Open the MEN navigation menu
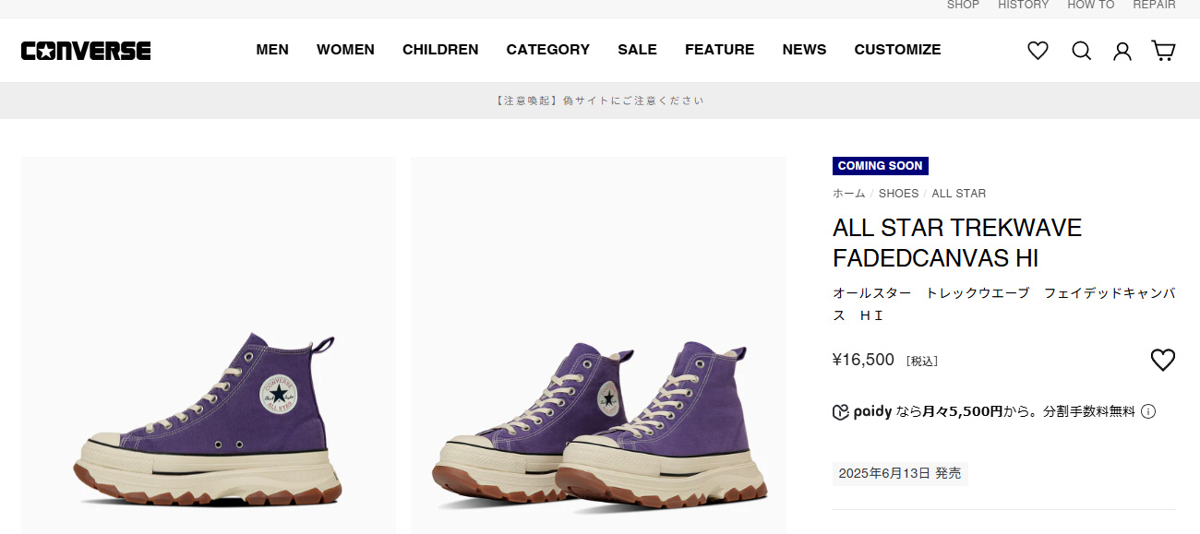This screenshot has height=534, width=1200. click(x=272, y=50)
